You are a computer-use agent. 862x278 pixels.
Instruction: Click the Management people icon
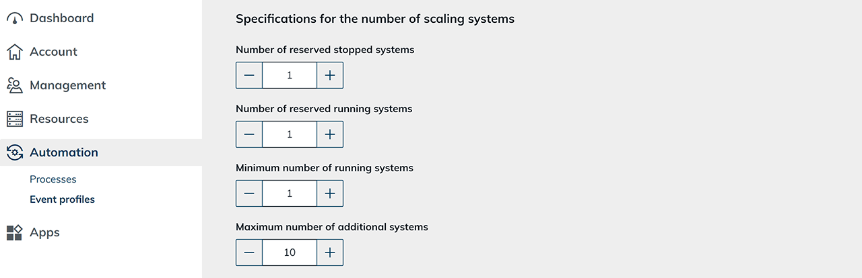15,85
